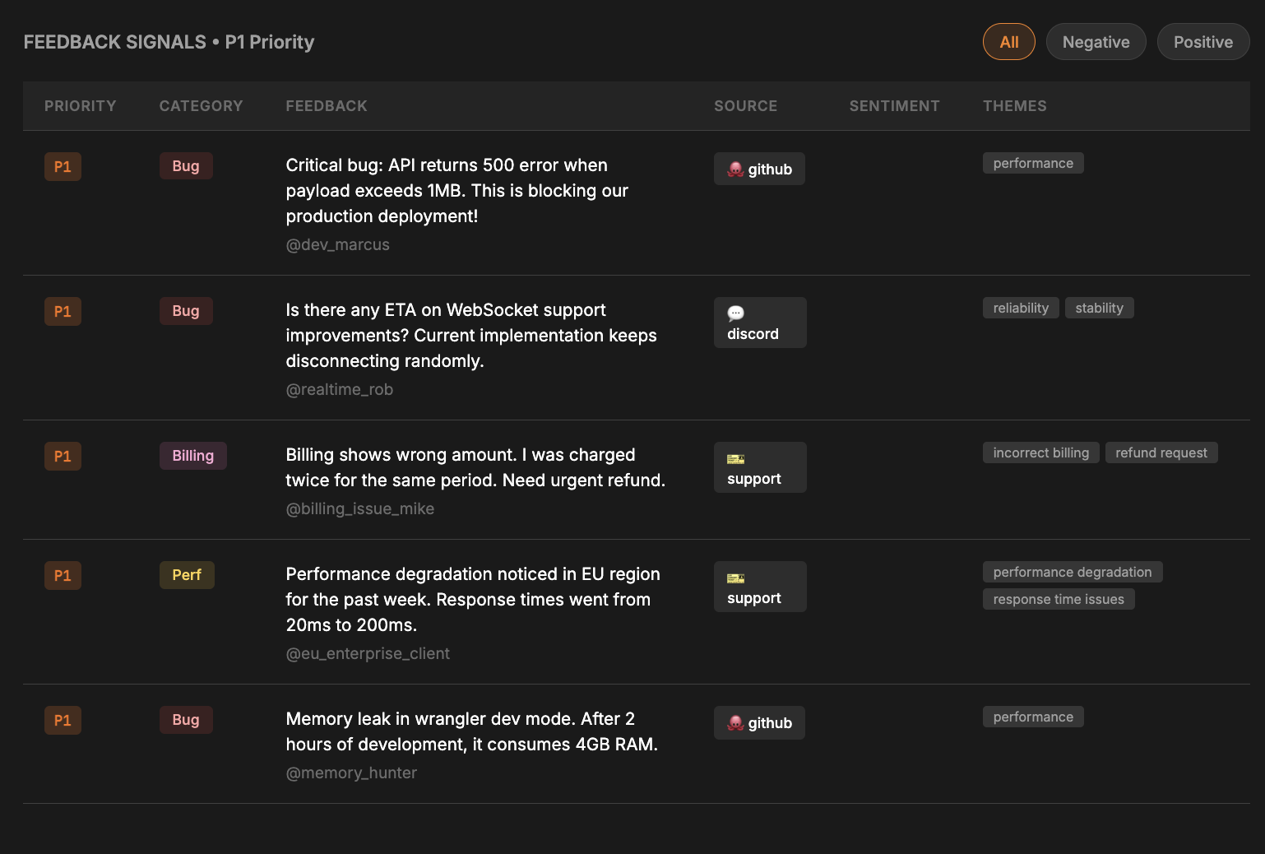Click the Bug tag for the WebSocket feedback
The height and width of the screenshot is (854, 1265).
coord(186,311)
